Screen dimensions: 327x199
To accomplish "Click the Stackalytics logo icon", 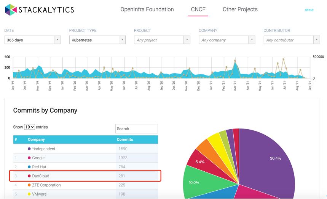I will click(11, 9).
